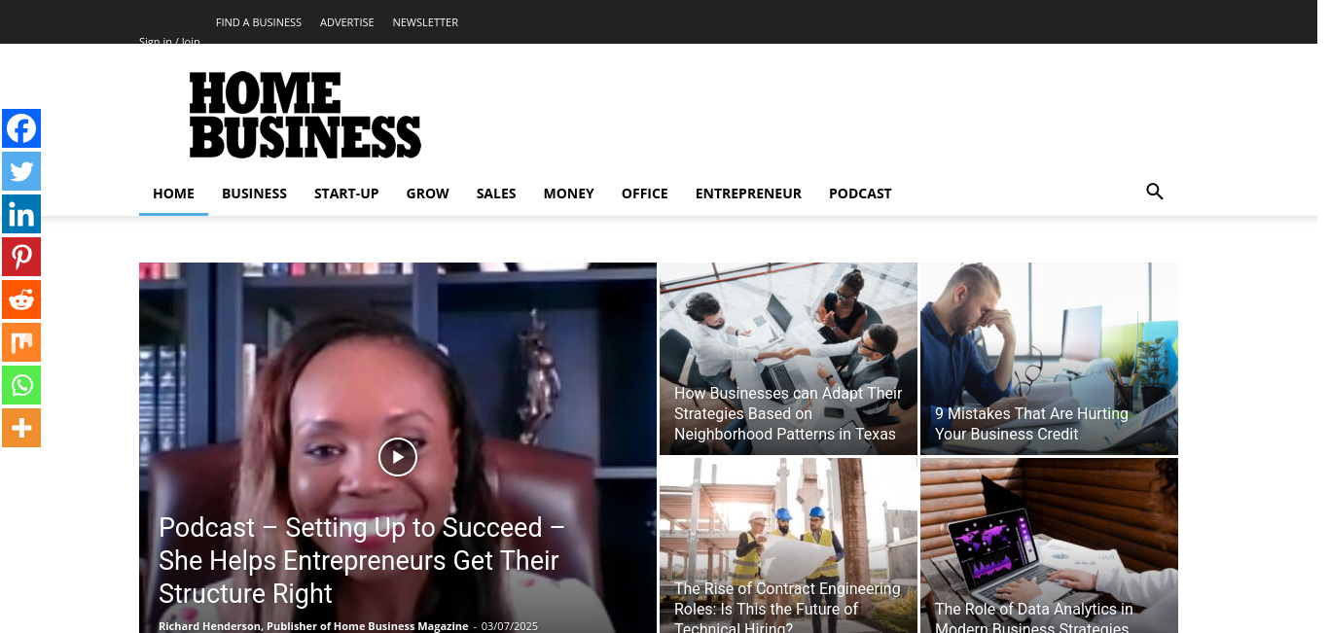Open the MONEY category

pos(569,193)
